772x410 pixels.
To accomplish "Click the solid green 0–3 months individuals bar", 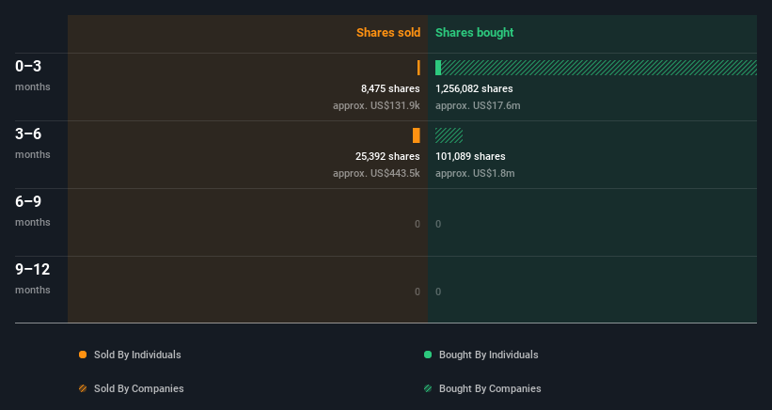I will pyautogui.click(x=438, y=68).
